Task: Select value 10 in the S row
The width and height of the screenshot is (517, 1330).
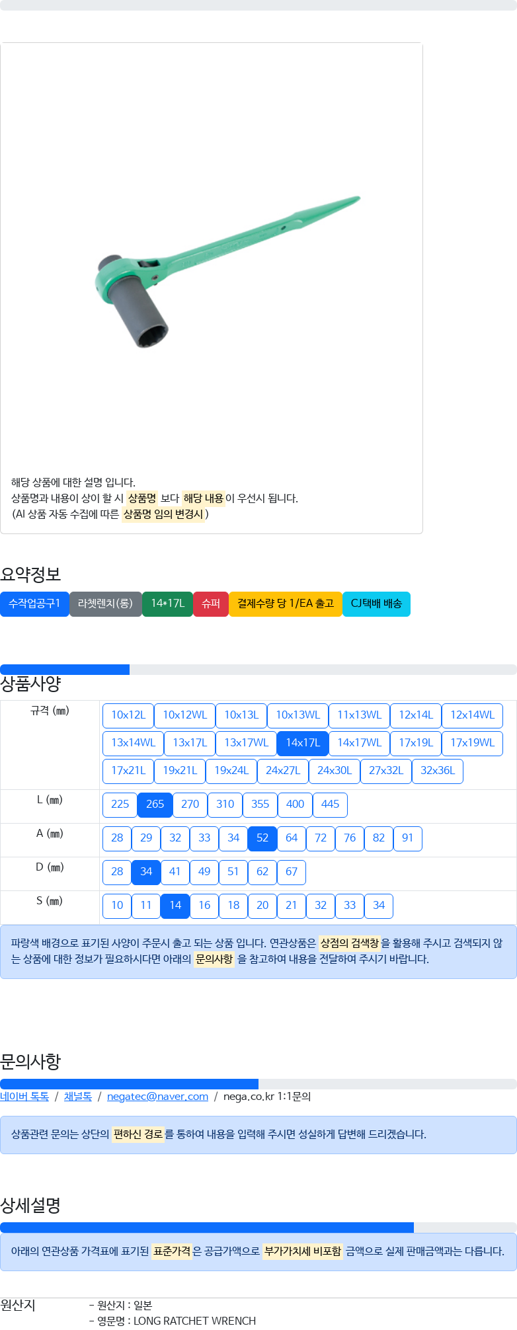Action: tap(117, 906)
